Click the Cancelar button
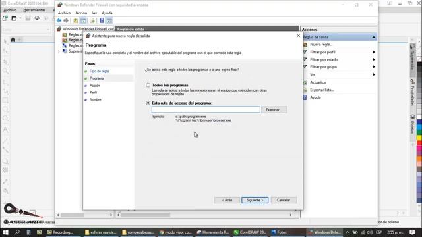 pyautogui.click(x=284, y=200)
